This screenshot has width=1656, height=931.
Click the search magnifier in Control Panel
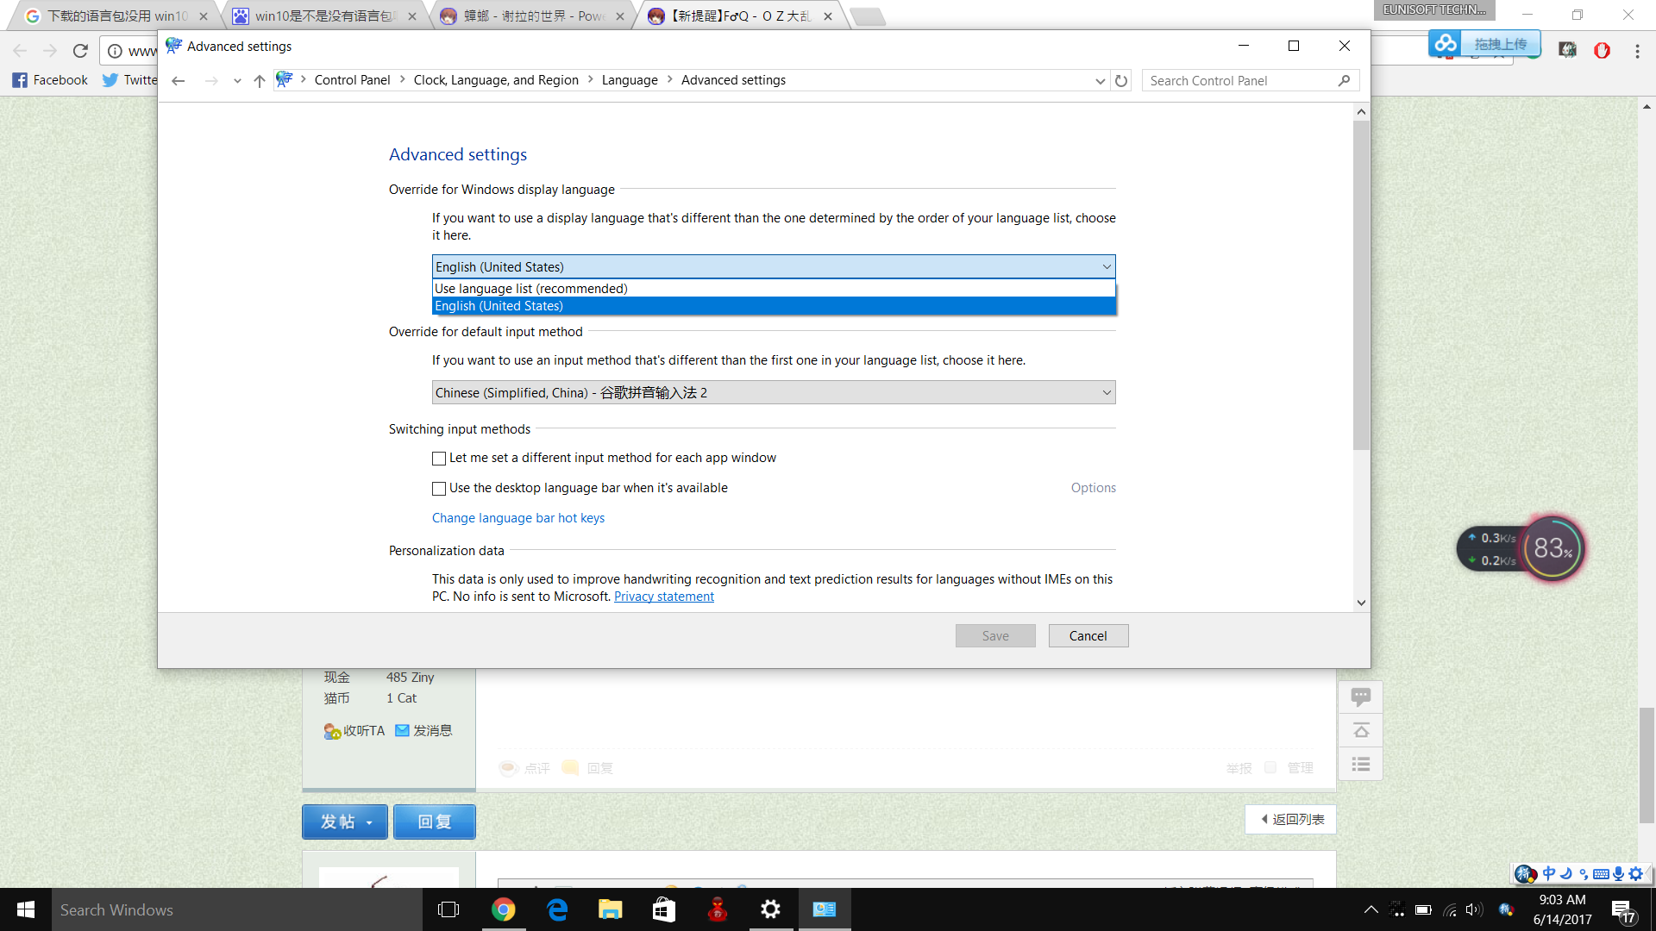coord(1344,80)
